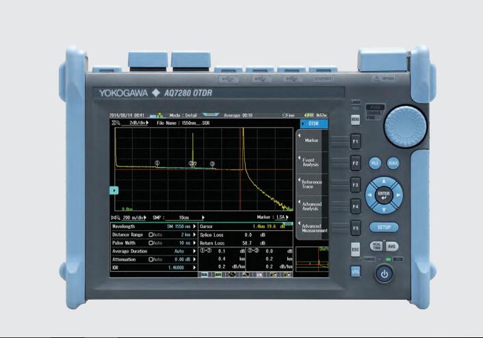Click the SETUP button
Viewport: 483px width, 338px height.
coord(384,227)
